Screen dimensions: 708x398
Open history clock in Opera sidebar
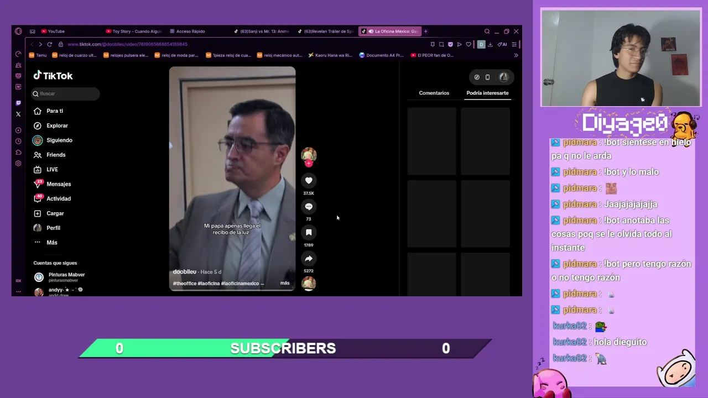(x=18, y=142)
